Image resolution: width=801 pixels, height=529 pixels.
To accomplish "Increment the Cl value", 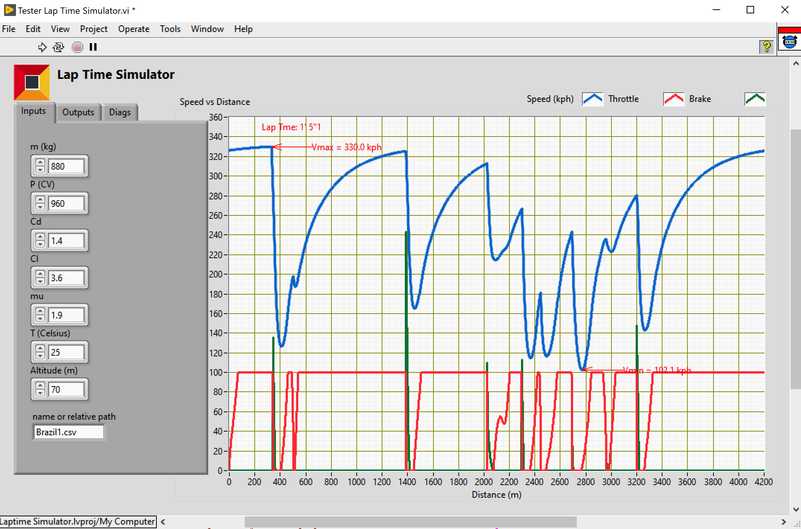I will click(x=40, y=274).
